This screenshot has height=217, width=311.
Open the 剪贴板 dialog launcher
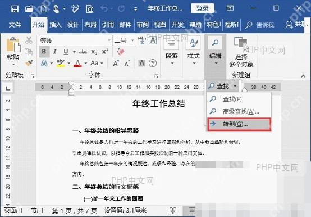point(33,76)
